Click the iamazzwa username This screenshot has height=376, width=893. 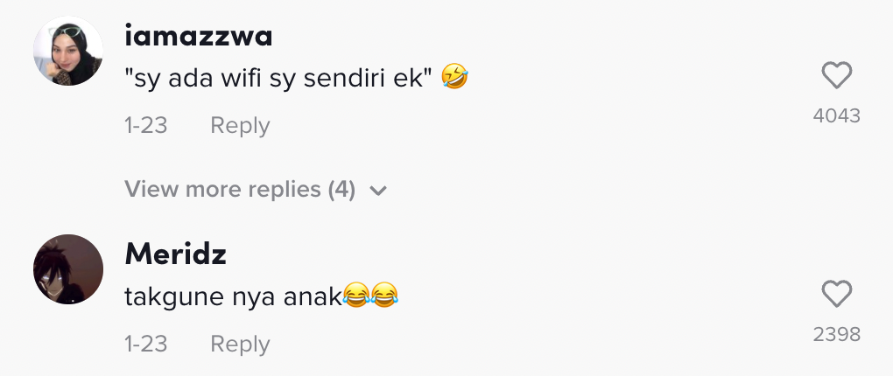click(x=199, y=36)
